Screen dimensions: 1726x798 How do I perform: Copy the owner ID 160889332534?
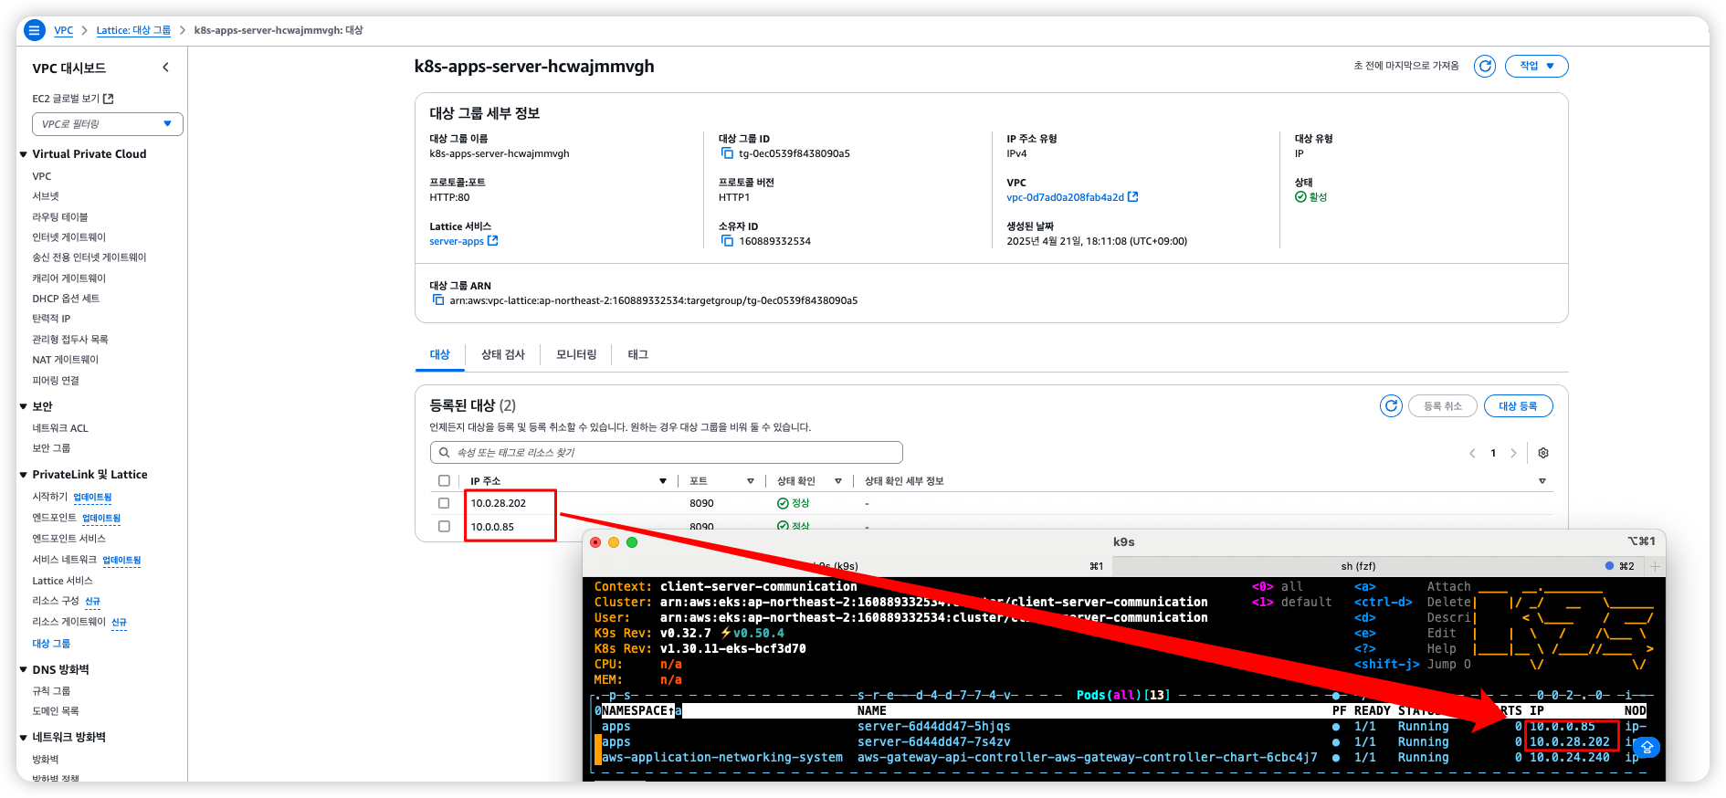tap(728, 241)
